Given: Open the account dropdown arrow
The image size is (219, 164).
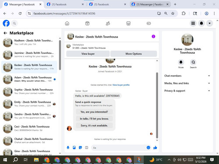Looking at the screenshot, I should (209, 23).
